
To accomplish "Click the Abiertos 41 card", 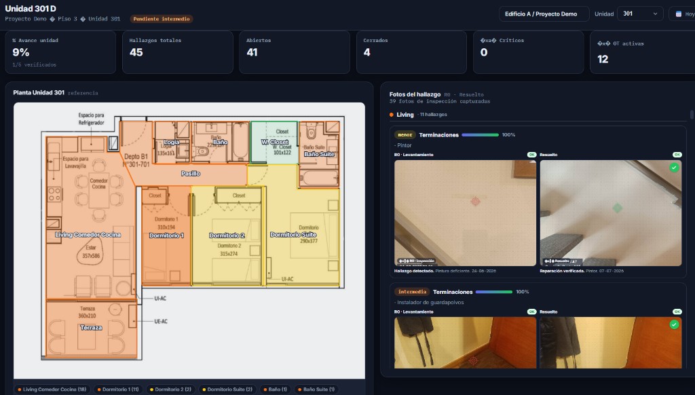I will [x=295, y=52].
